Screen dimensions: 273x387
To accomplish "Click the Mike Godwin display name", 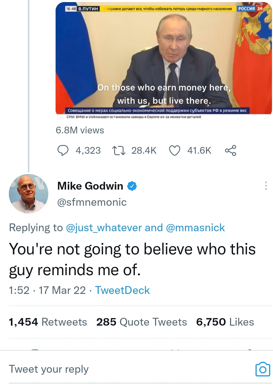I will click(90, 186).
